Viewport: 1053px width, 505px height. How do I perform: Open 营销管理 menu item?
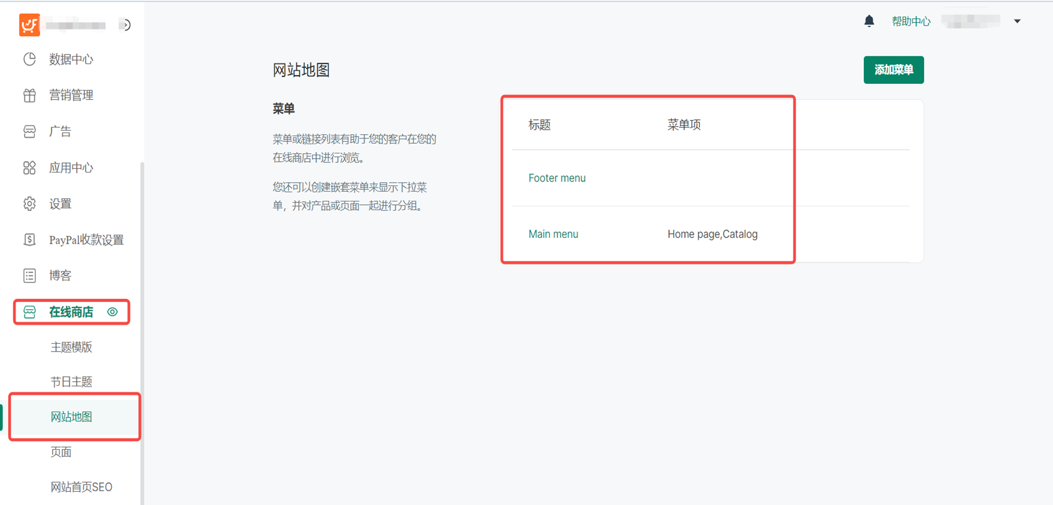[x=71, y=95]
